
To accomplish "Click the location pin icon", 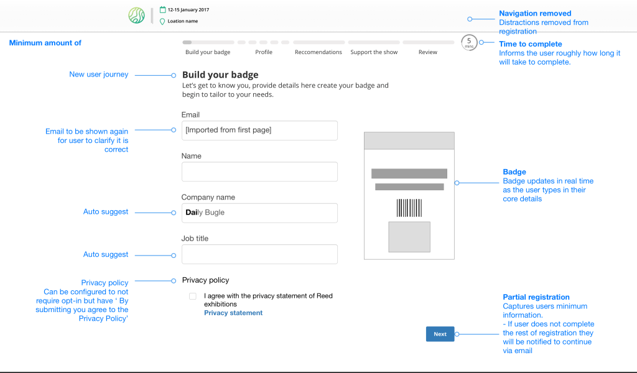I will click(x=163, y=21).
